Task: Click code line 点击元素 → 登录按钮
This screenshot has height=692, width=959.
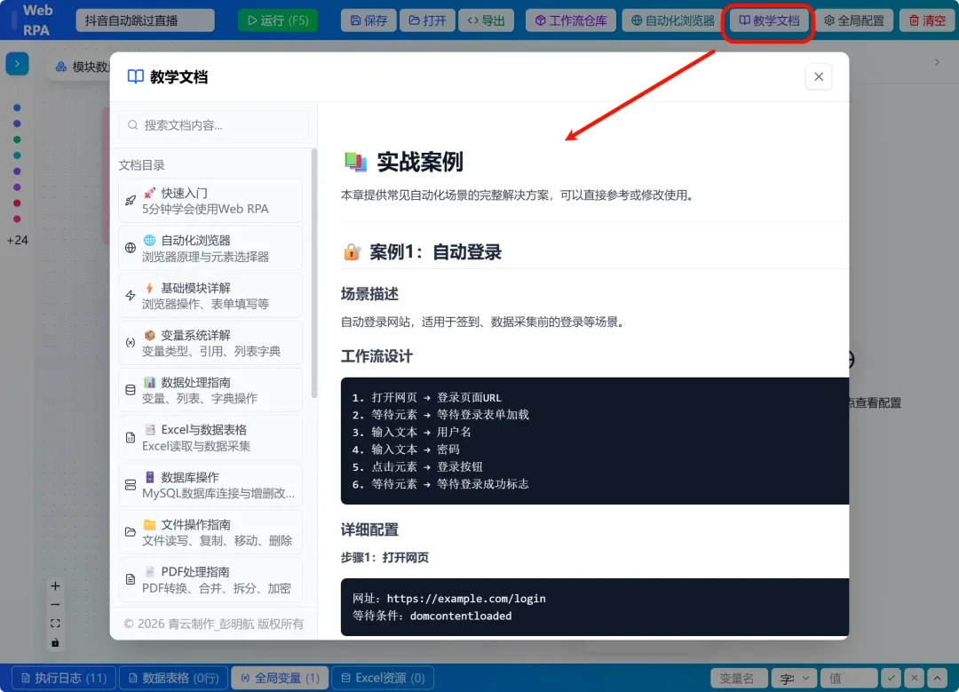Action: pyautogui.click(x=417, y=466)
